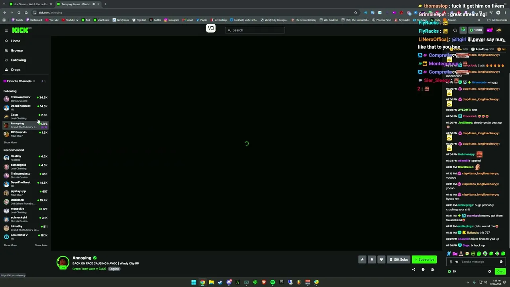Click the browser back button
The width and height of the screenshot is (510, 287).
[4, 13]
